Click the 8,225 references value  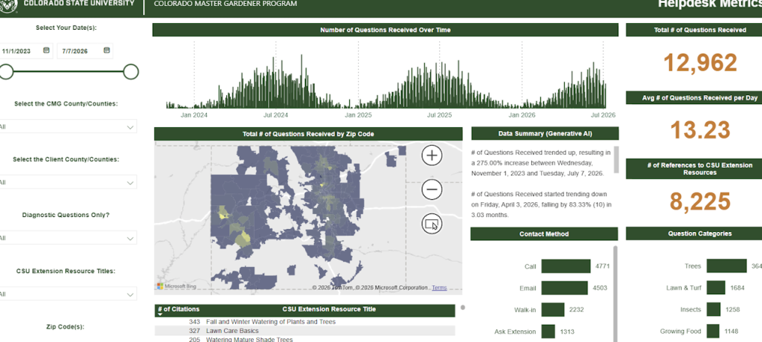click(x=699, y=201)
